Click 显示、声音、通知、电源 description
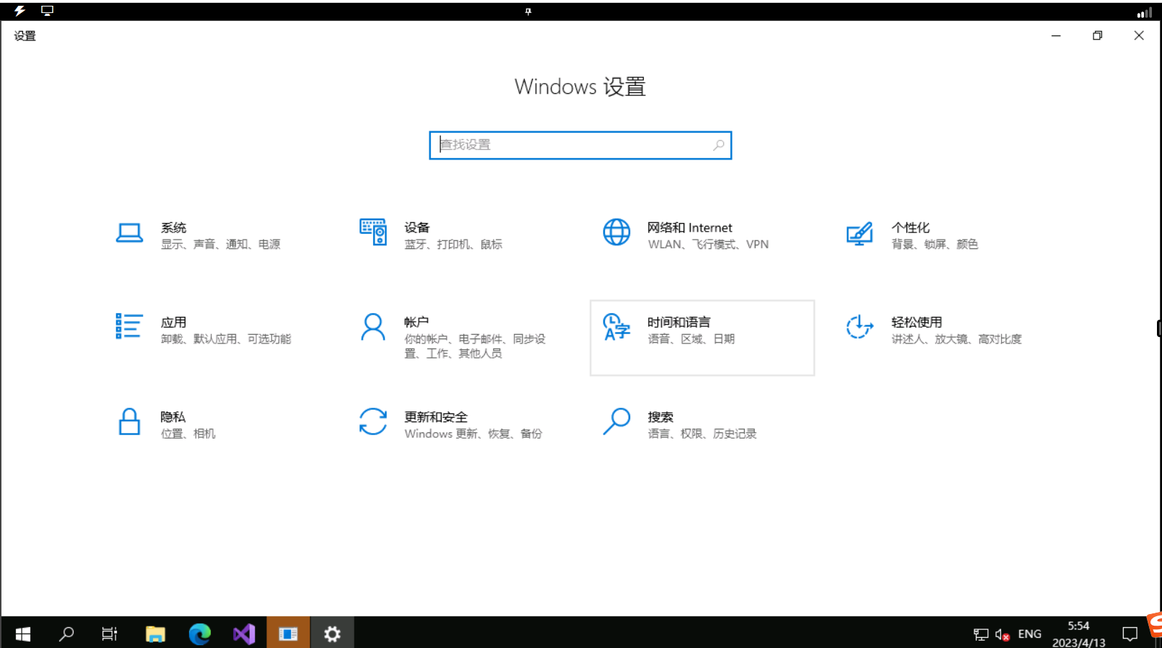This screenshot has width=1162, height=648. (x=220, y=245)
